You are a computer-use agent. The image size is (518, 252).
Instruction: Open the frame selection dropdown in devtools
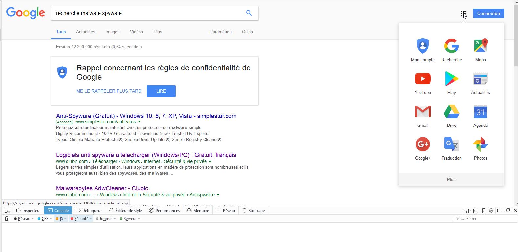[467, 210]
